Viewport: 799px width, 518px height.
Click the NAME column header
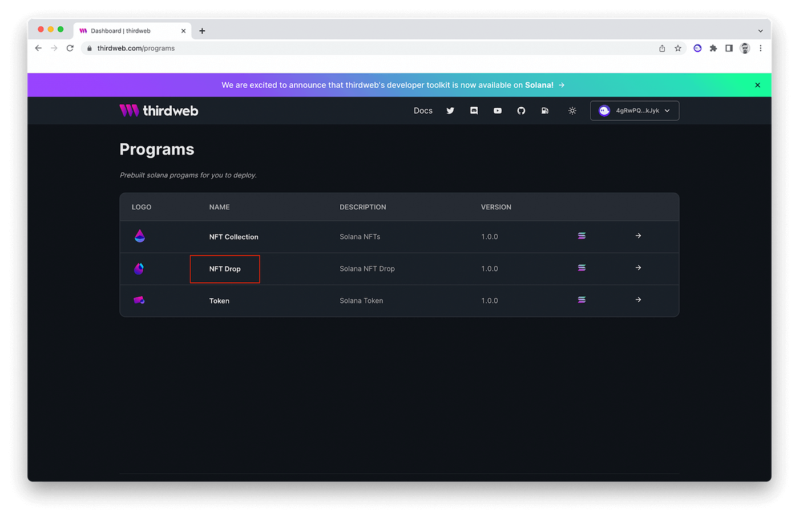(x=219, y=207)
